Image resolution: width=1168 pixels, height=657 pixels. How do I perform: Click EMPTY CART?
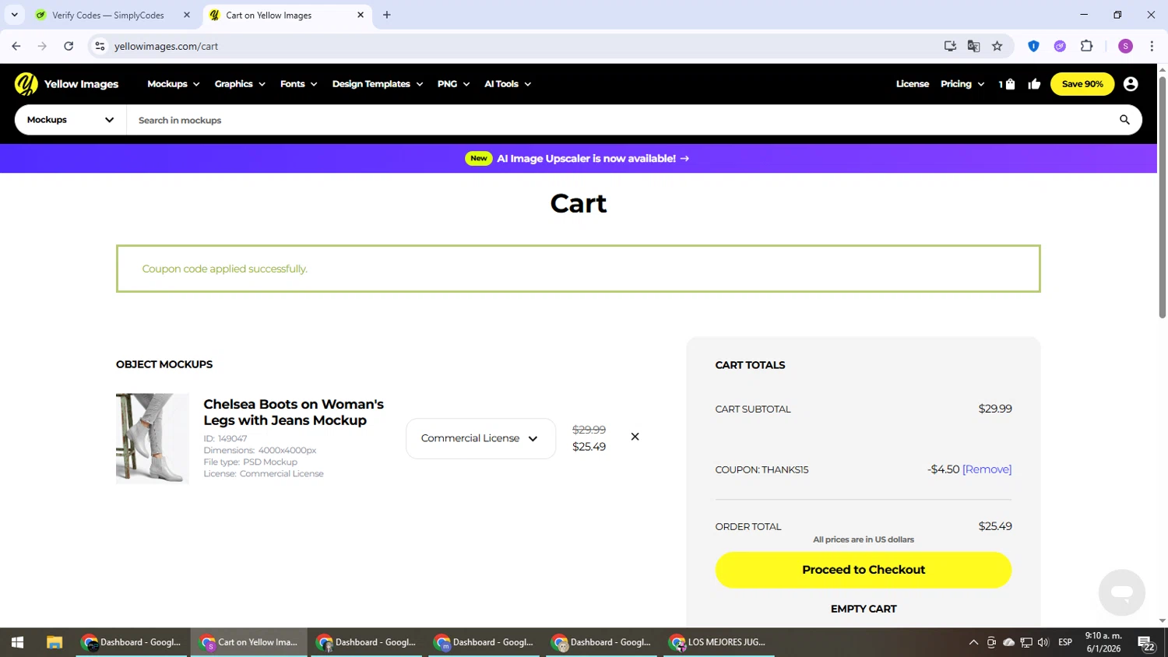[864, 609]
